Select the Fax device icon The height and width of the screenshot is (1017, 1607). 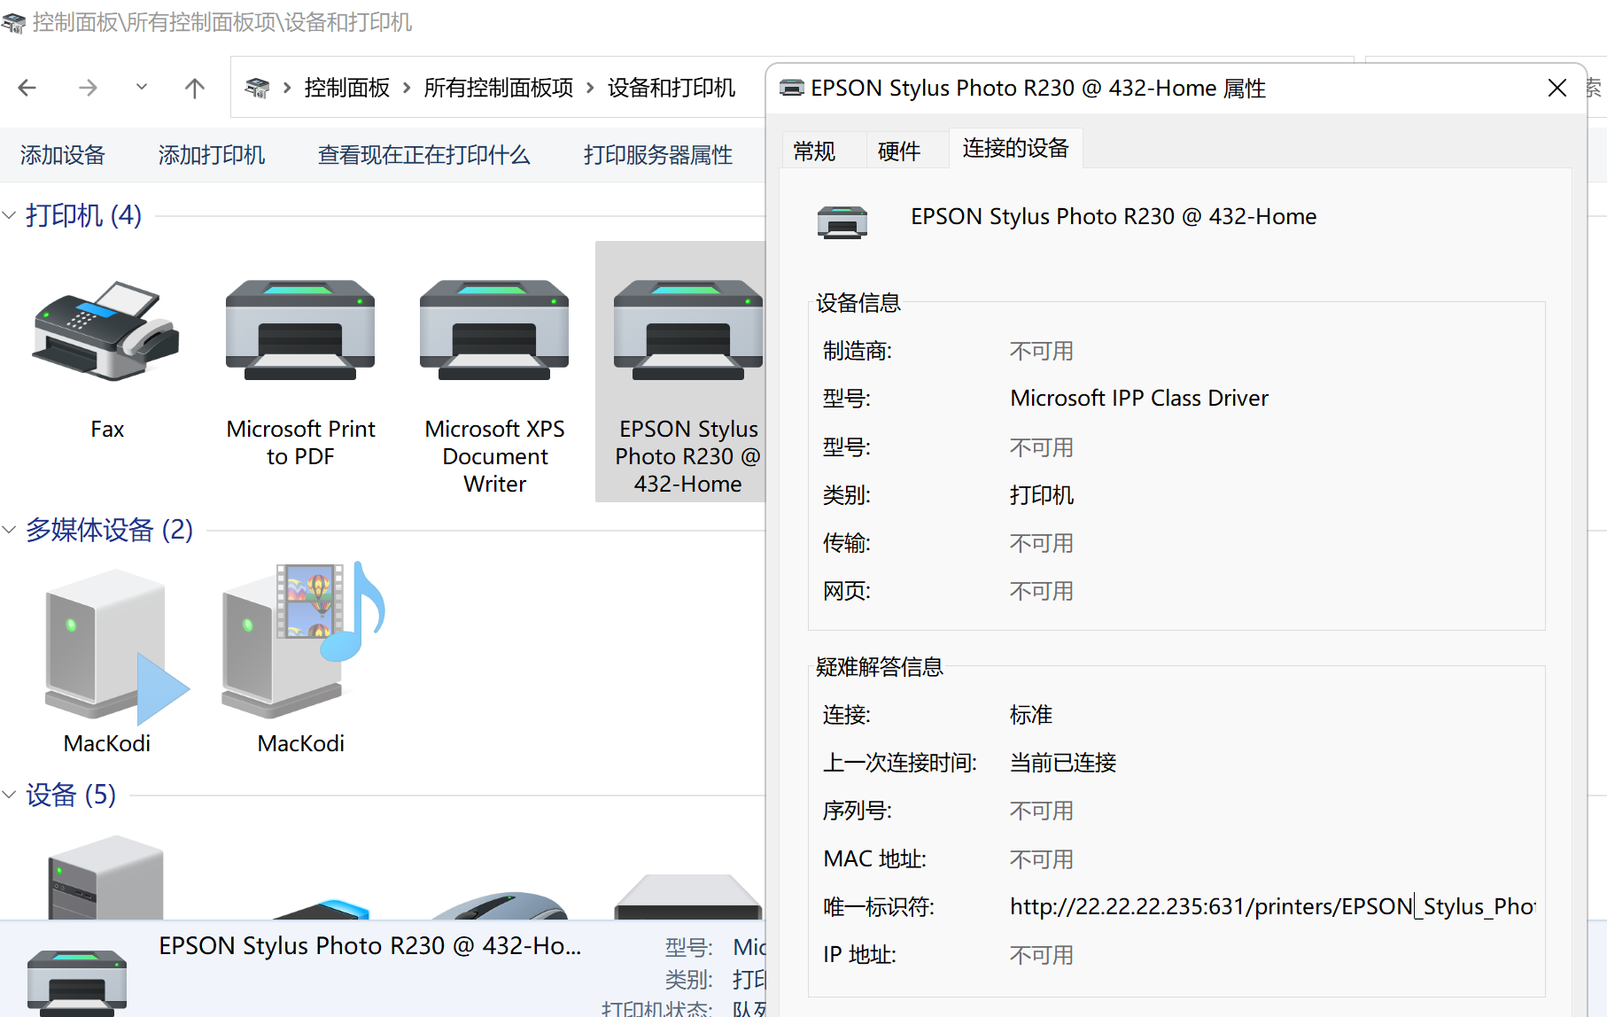coord(107,331)
